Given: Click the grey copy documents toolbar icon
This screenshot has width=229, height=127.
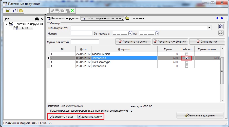Looking at the screenshot, I should [67, 11].
